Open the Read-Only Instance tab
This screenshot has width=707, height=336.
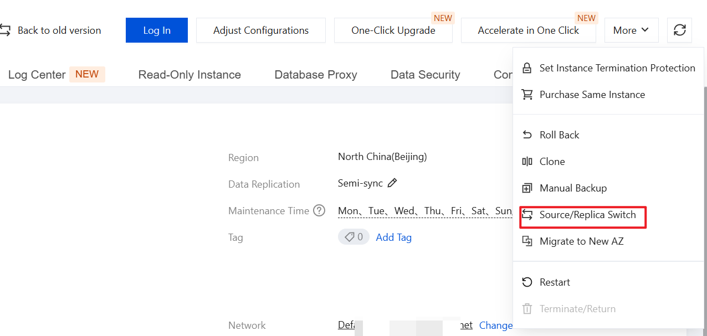pyautogui.click(x=189, y=75)
